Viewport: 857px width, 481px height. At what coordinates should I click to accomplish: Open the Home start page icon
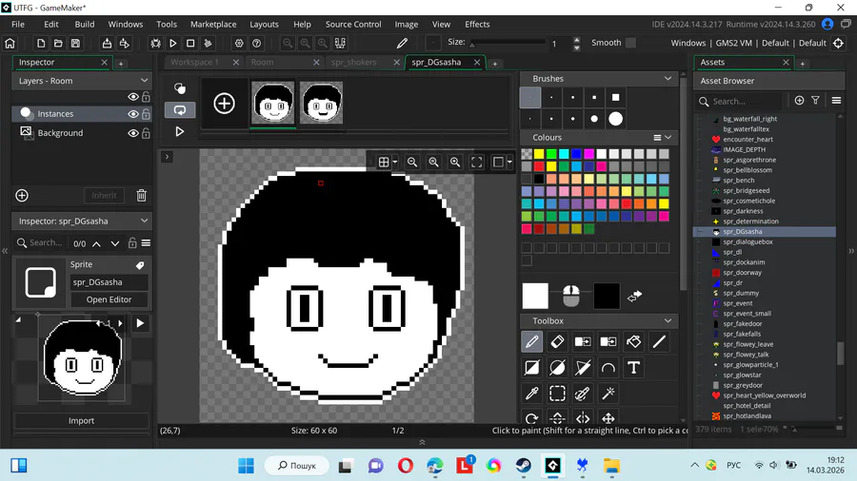click(10, 43)
